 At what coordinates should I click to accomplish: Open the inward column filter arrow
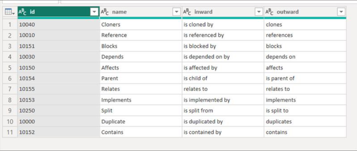coord(259,12)
